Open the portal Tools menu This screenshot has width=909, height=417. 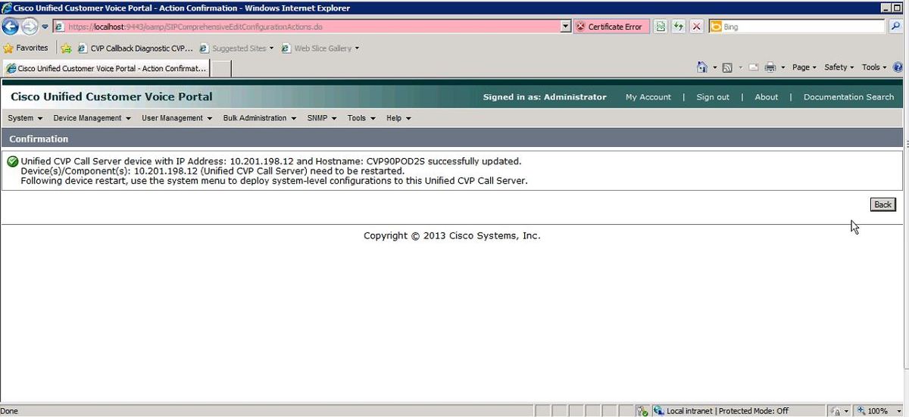361,118
